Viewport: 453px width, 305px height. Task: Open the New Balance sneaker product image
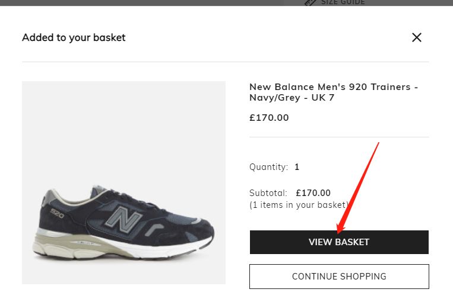pos(123,183)
